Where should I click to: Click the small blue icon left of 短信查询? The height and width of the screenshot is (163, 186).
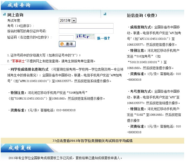click(105, 14)
